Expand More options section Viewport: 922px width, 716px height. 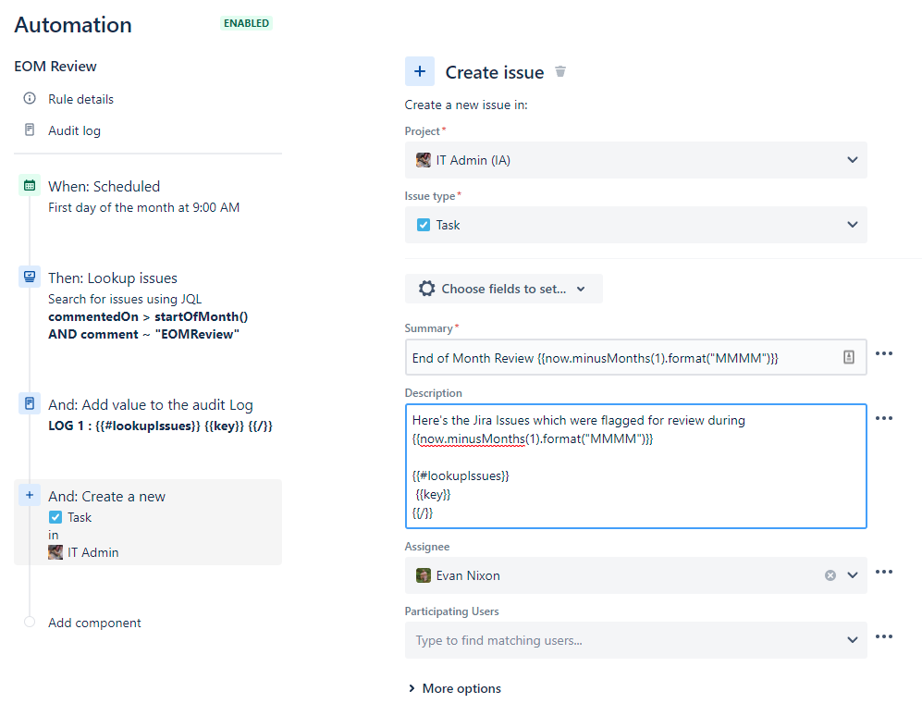[455, 688]
